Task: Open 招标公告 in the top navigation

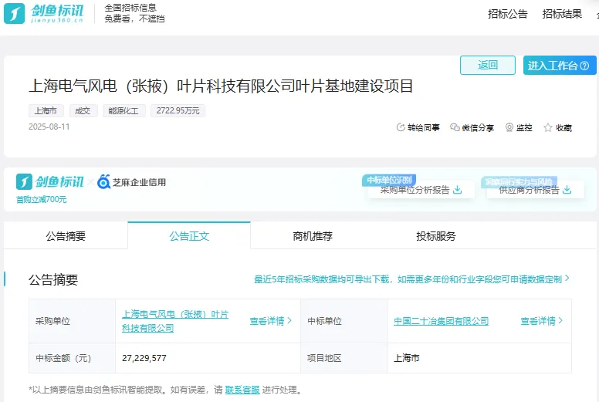Action: [x=508, y=14]
